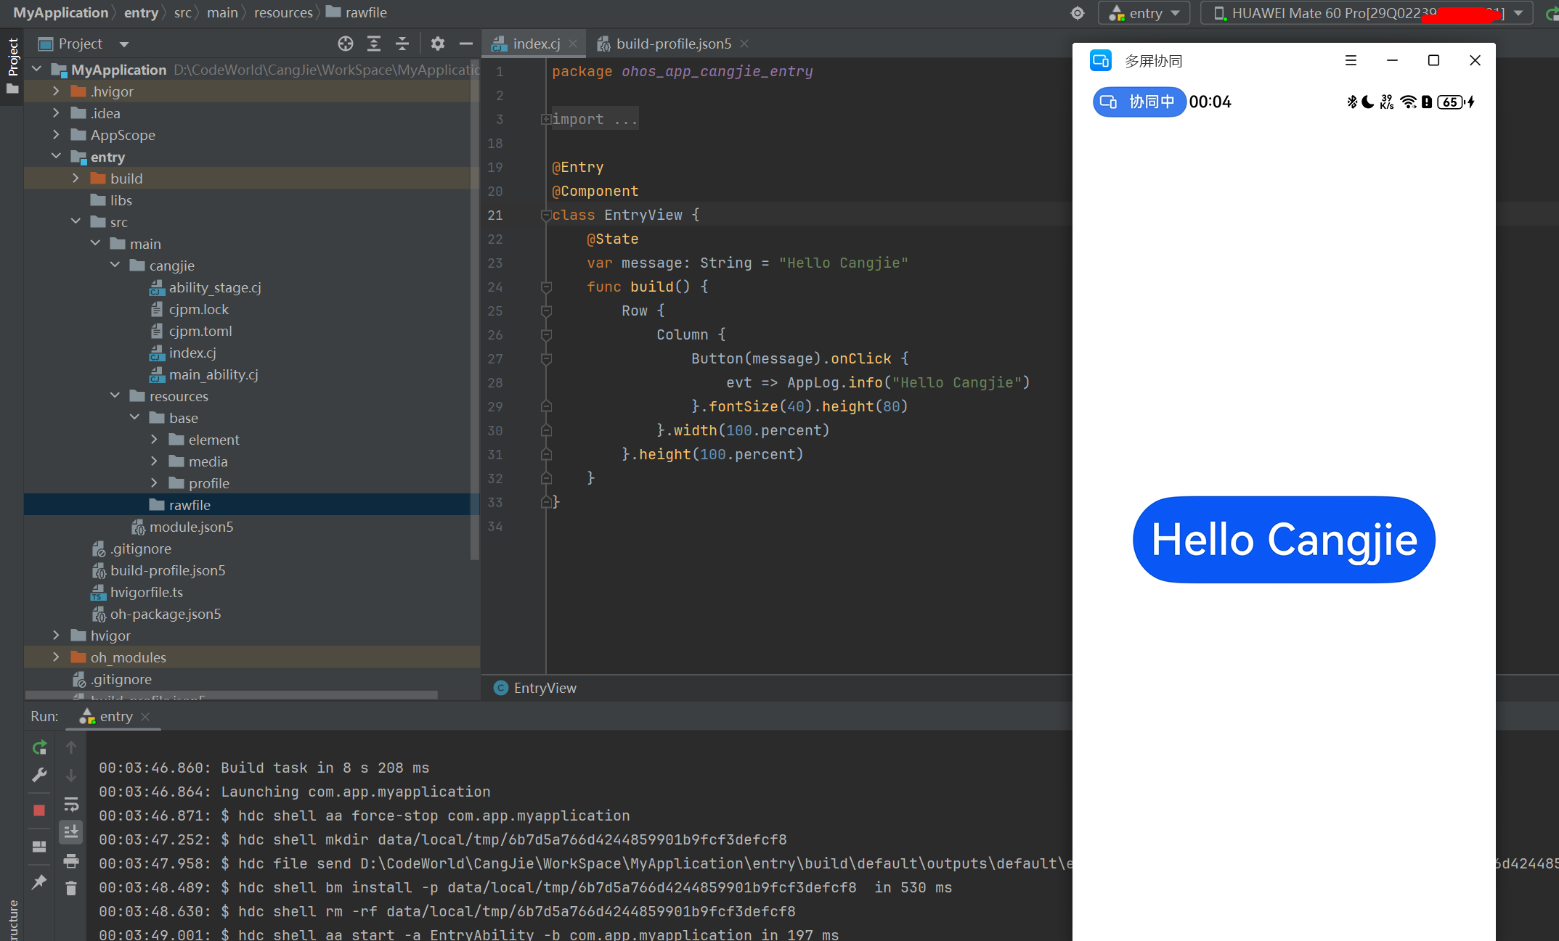Screen dimensions: 1559x941
Task: Toggle Scroll to End in Run console
Action: 70,832
